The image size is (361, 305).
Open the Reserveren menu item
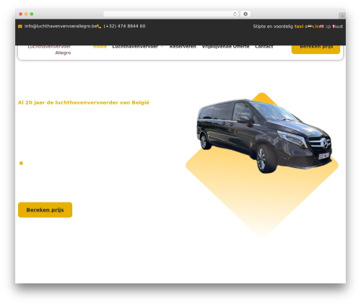183,47
